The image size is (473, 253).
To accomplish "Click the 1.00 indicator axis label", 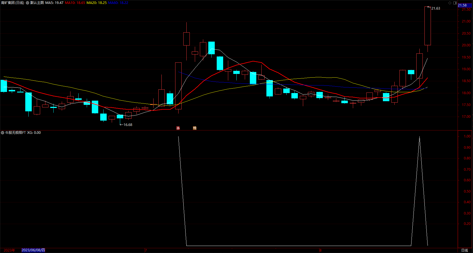I will pyautogui.click(x=467, y=136).
